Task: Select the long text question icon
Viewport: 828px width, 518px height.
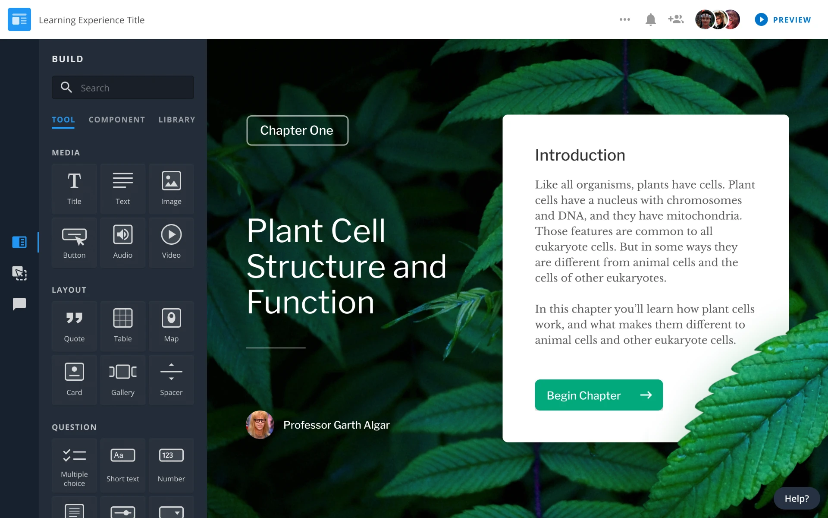Action: (74, 511)
